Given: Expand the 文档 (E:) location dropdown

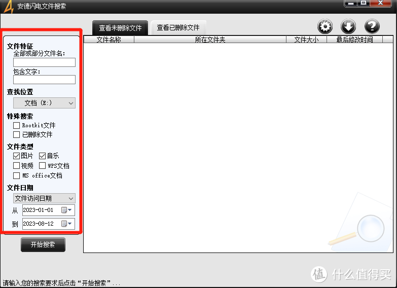Looking at the screenshot, I should pos(44,103).
